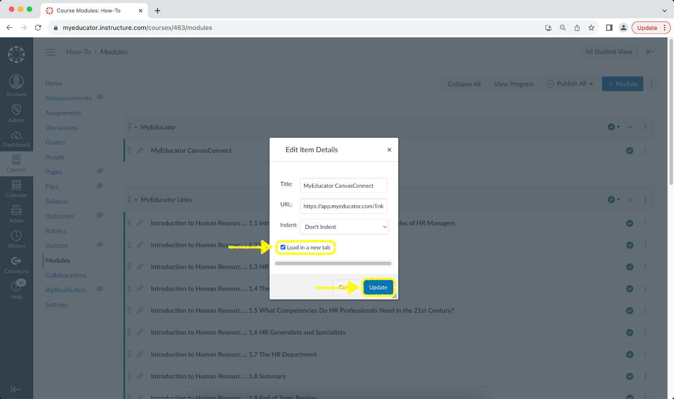Viewport: 674px width, 399px height.
Task: Open MyEducator module options kebab menu
Action: coord(645,127)
